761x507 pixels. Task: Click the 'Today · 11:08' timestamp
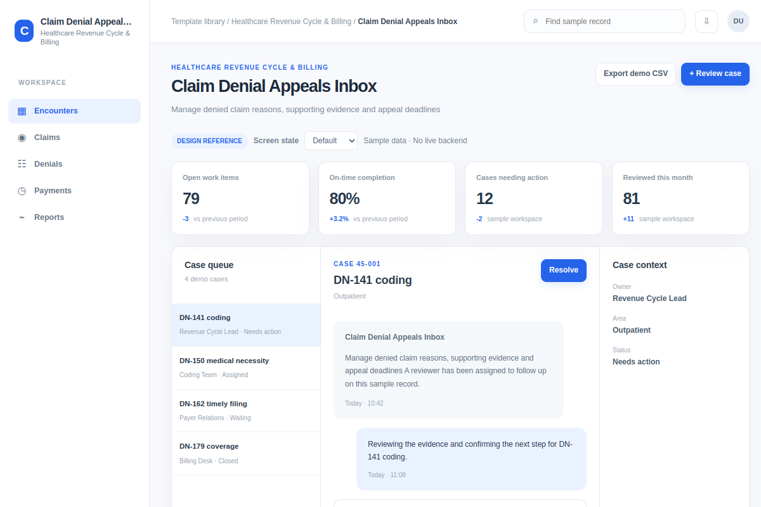point(387,475)
